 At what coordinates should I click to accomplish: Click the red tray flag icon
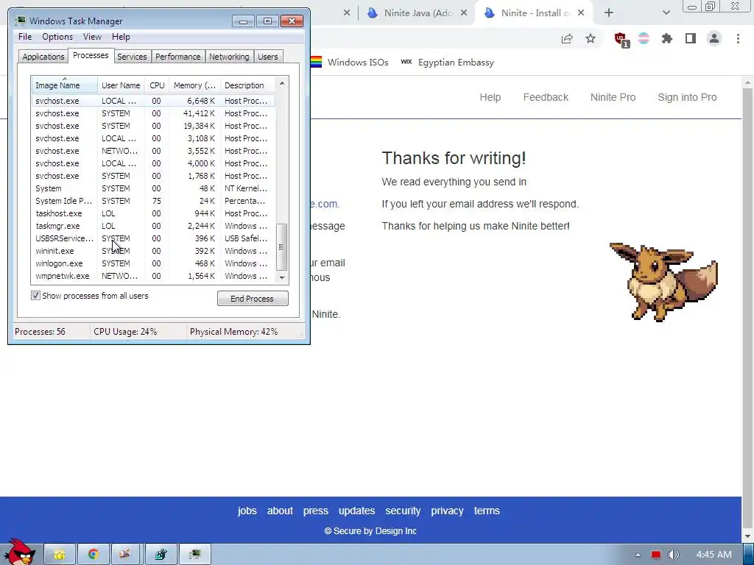[656, 555]
